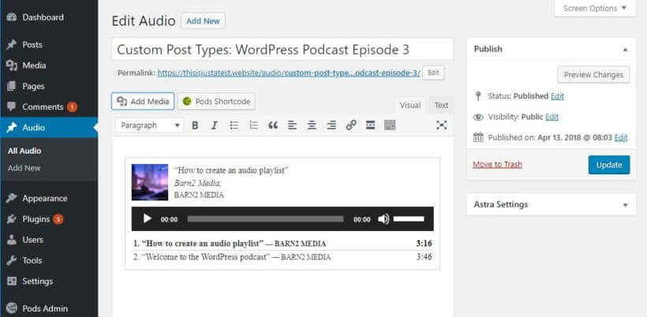This screenshot has height=317, width=647.
Task: Show the toolbar toggle kitchen sink
Action: tap(390, 125)
